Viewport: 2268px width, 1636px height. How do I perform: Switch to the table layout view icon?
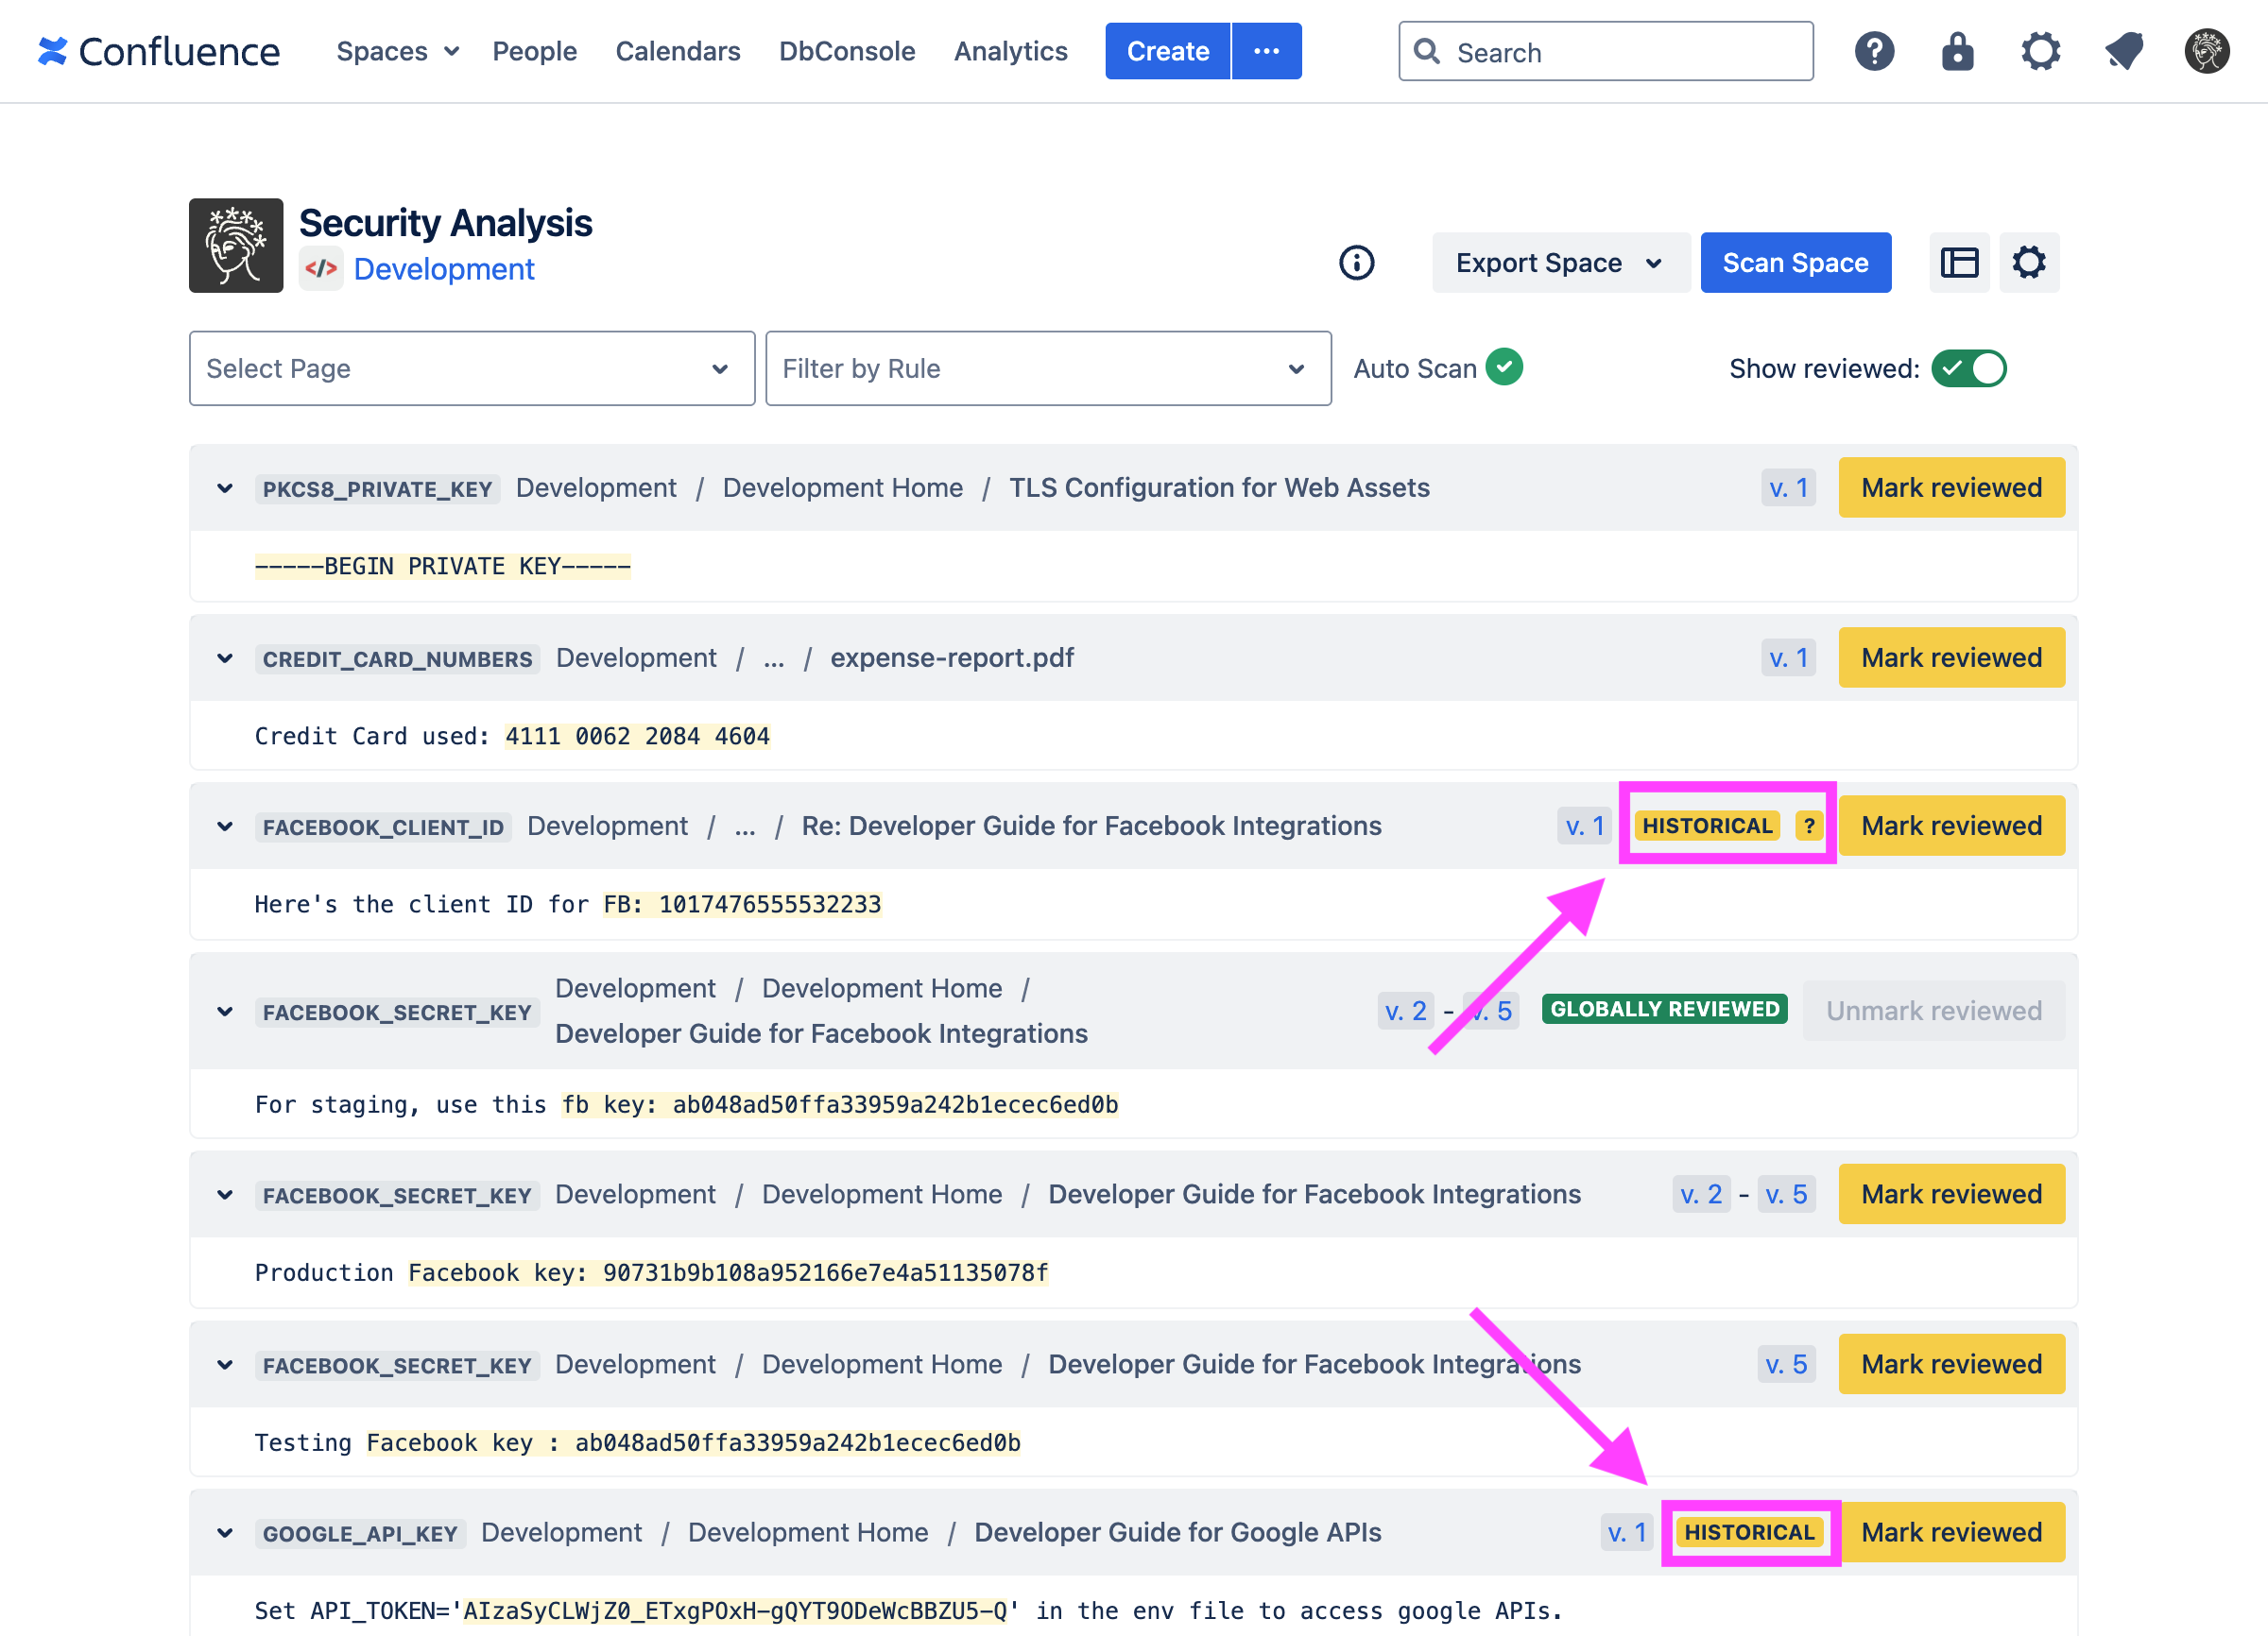(x=1958, y=263)
